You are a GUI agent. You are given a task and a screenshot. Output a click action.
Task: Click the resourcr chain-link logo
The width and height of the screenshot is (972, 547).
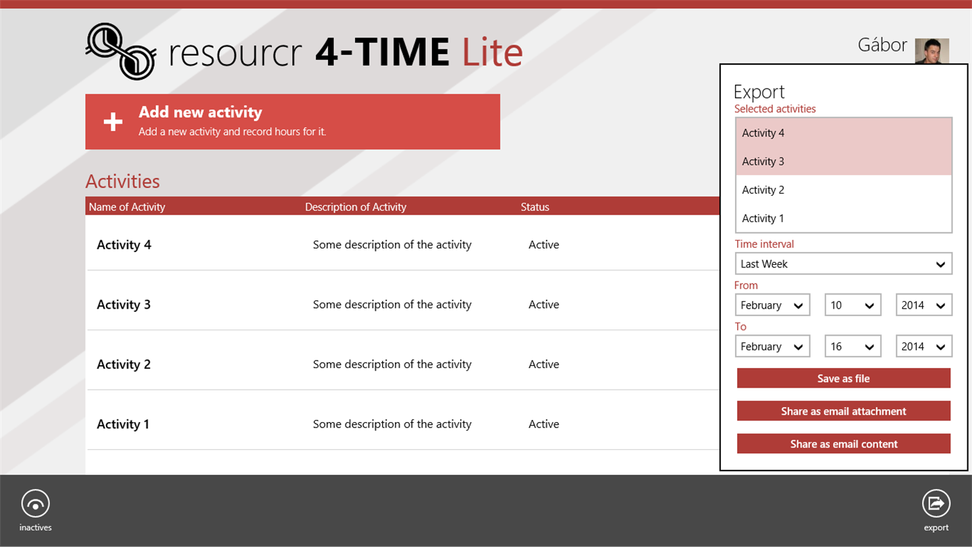point(121,51)
